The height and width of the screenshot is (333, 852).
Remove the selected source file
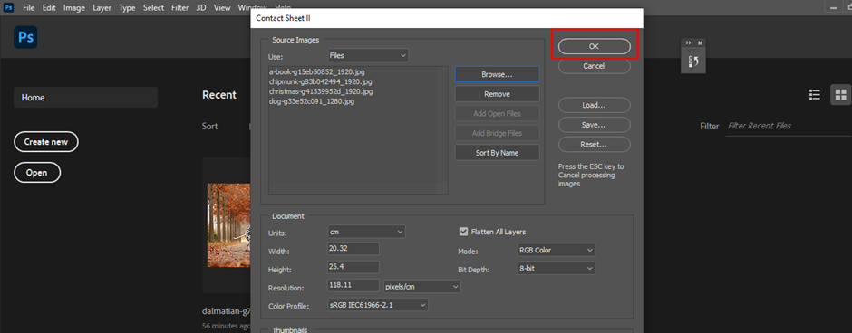498,94
